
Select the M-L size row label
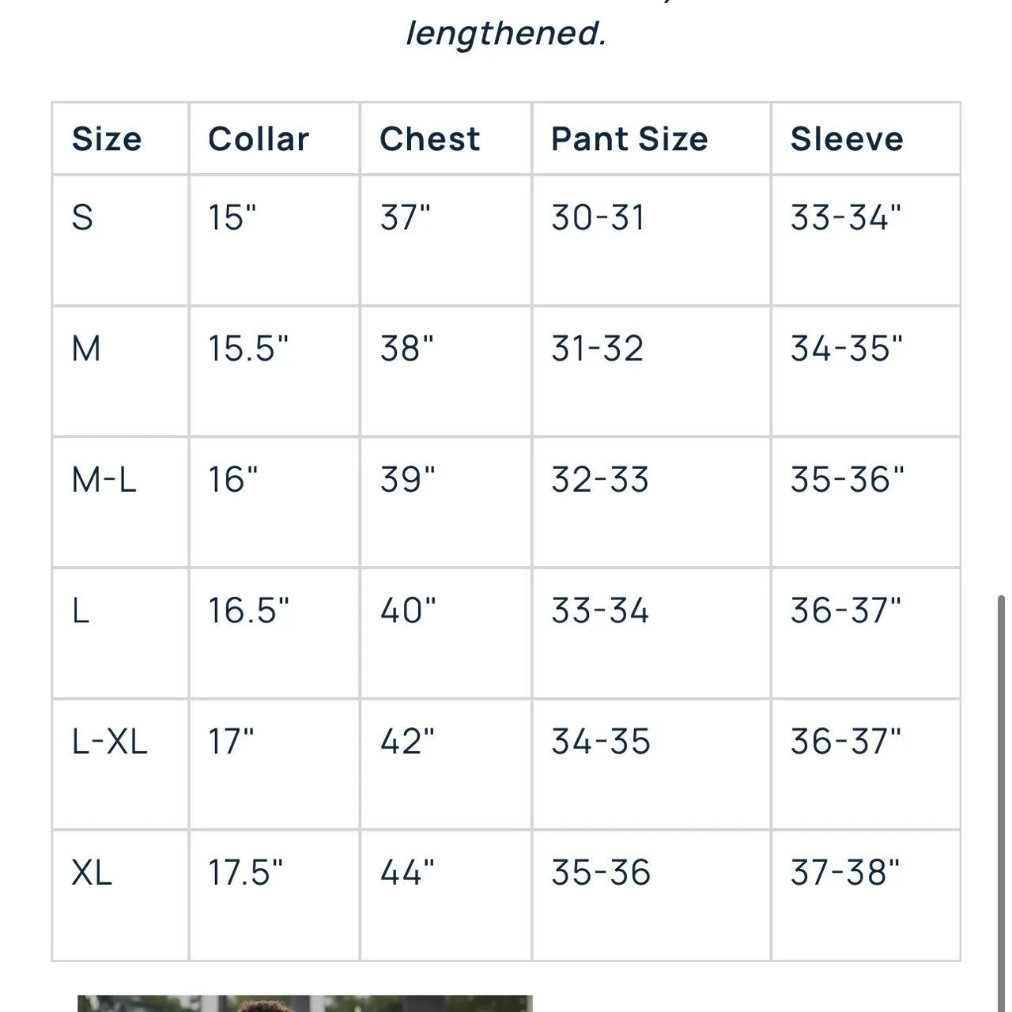click(x=104, y=480)
